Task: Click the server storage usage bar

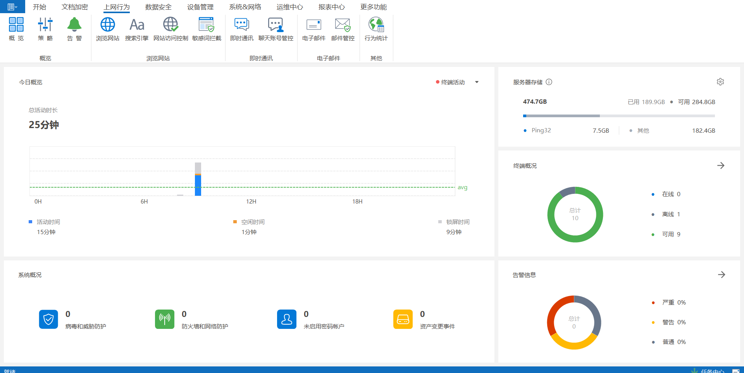Action: coord(618,116)
